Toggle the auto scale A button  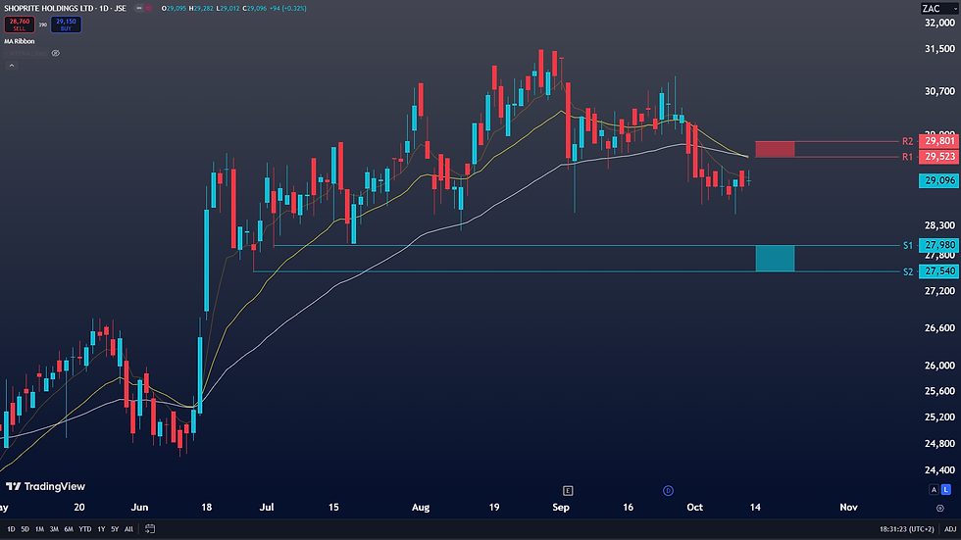[x=934, y=490]
